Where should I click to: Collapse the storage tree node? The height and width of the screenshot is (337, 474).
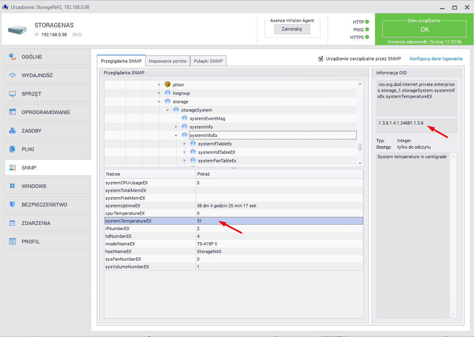click(159, 102)
